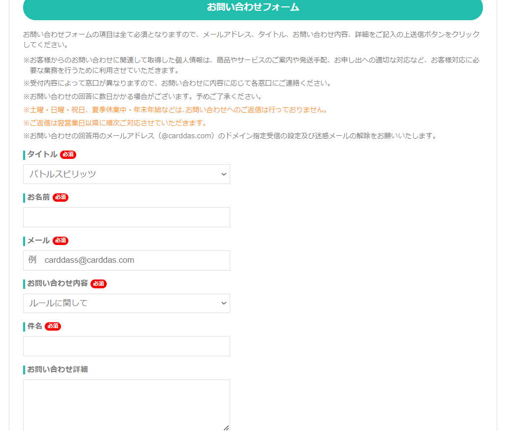Click the お名前 field label
The height and width of the screenshot is (431, 507).
click(x=38, y=197)
